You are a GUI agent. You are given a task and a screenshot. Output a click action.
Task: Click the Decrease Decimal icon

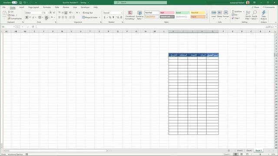pos(121,17)
